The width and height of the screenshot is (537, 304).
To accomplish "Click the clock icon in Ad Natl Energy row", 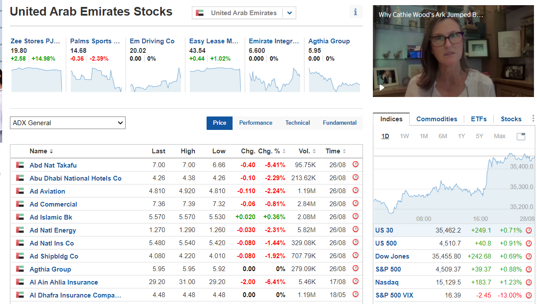I will point(356,230).
